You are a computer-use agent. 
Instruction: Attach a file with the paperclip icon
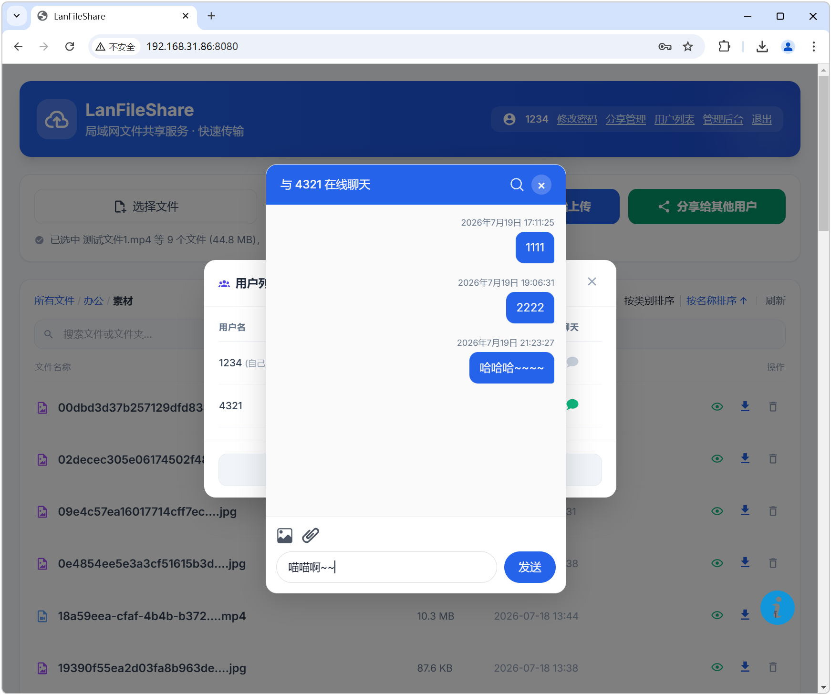[311, 536]
